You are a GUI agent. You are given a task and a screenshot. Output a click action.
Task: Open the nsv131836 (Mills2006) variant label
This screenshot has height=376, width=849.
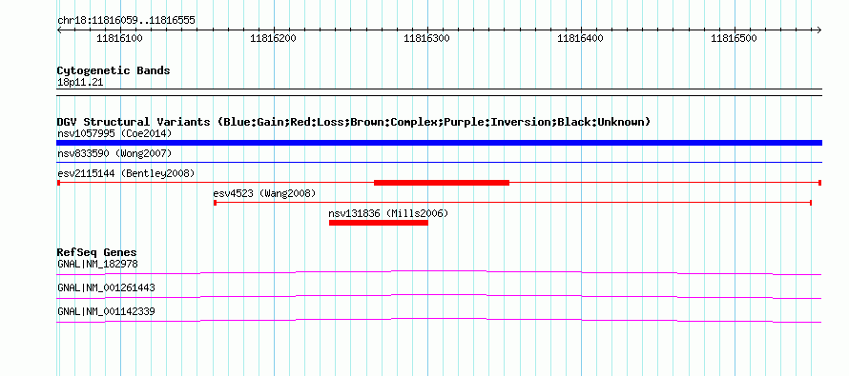(x=388, y=213)
